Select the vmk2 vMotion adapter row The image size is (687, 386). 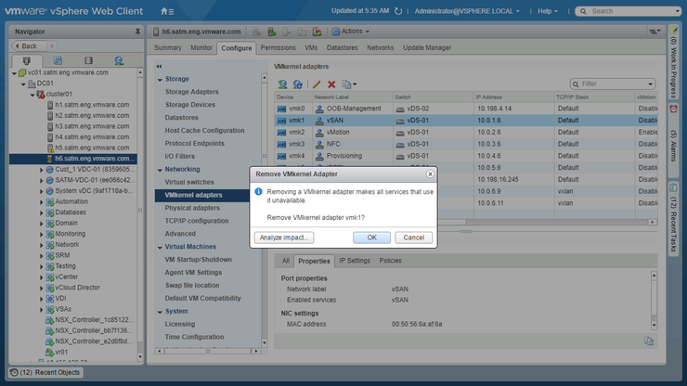click(466, 133)
